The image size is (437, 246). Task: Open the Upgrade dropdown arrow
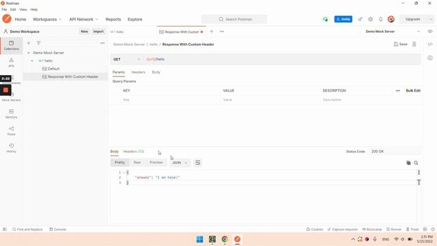coord(431,19)
